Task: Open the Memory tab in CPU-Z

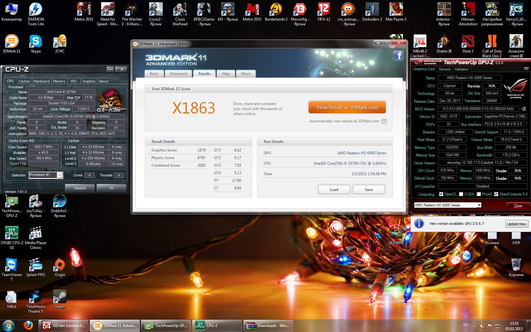Action: pyautogui.click(x=59, y=81)
